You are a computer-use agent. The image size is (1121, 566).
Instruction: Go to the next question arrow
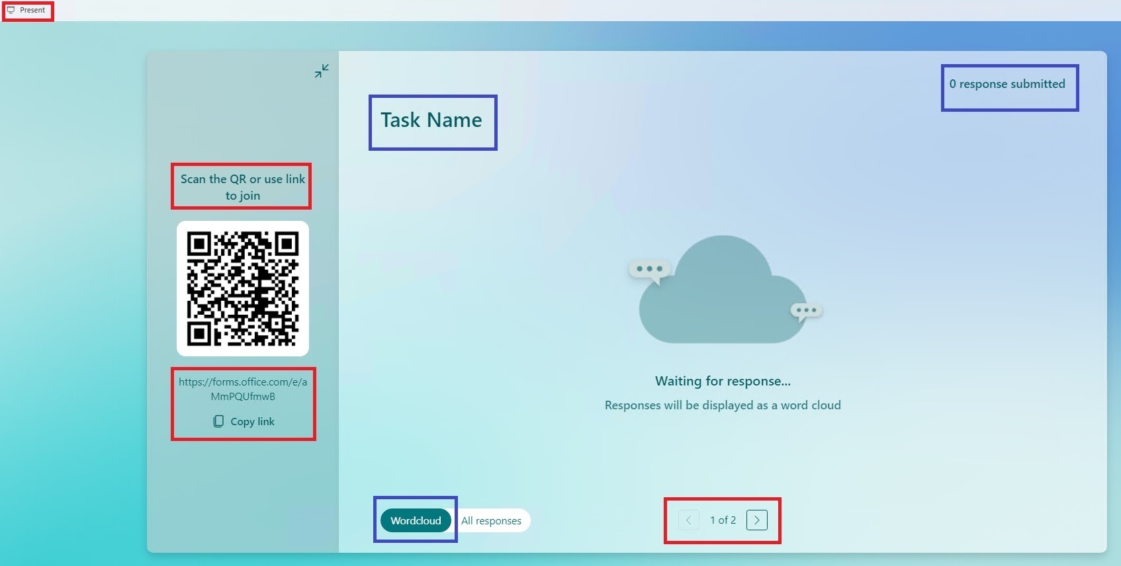[x=757, y=520]
